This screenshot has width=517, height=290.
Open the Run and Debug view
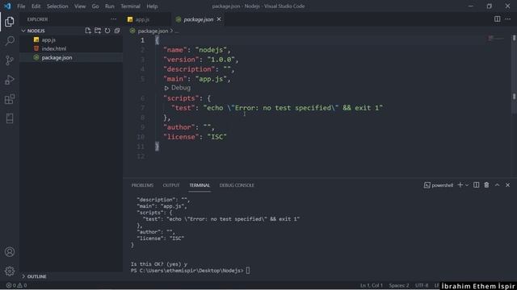pos(10,80)
